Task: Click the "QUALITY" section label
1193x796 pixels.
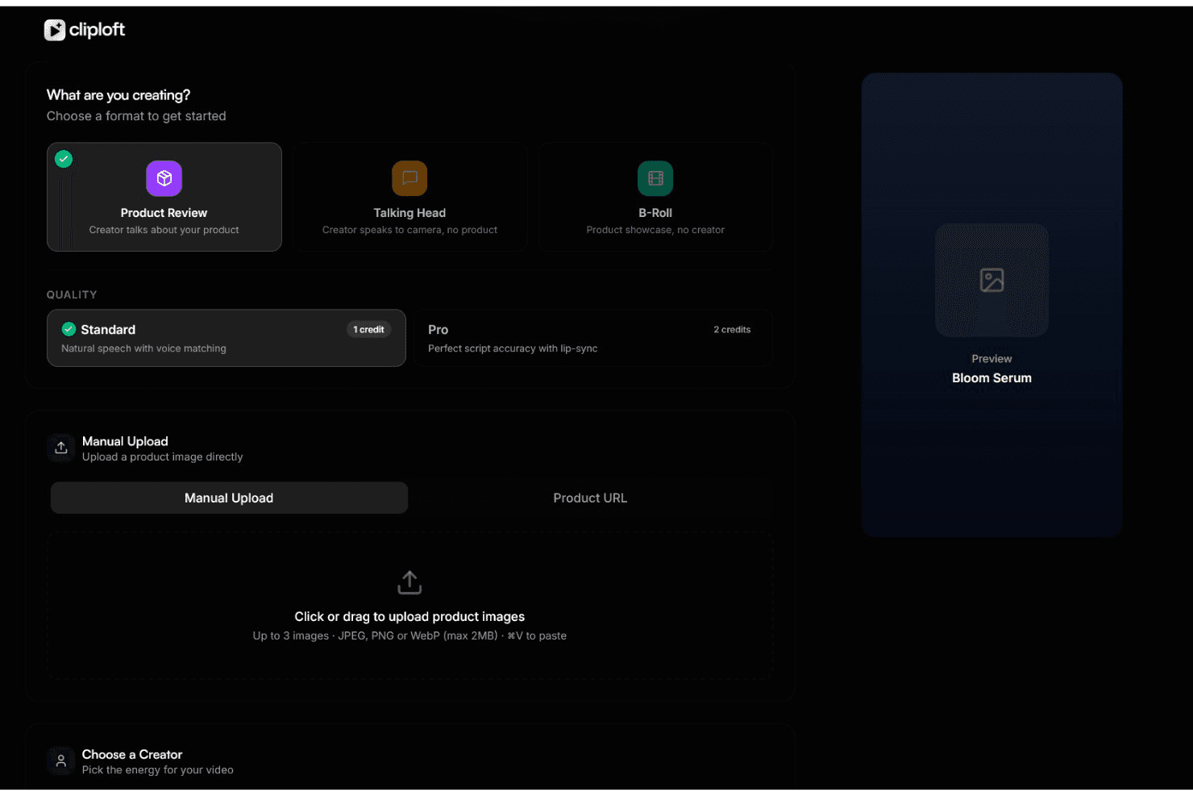Action: (x=72, y=294)
